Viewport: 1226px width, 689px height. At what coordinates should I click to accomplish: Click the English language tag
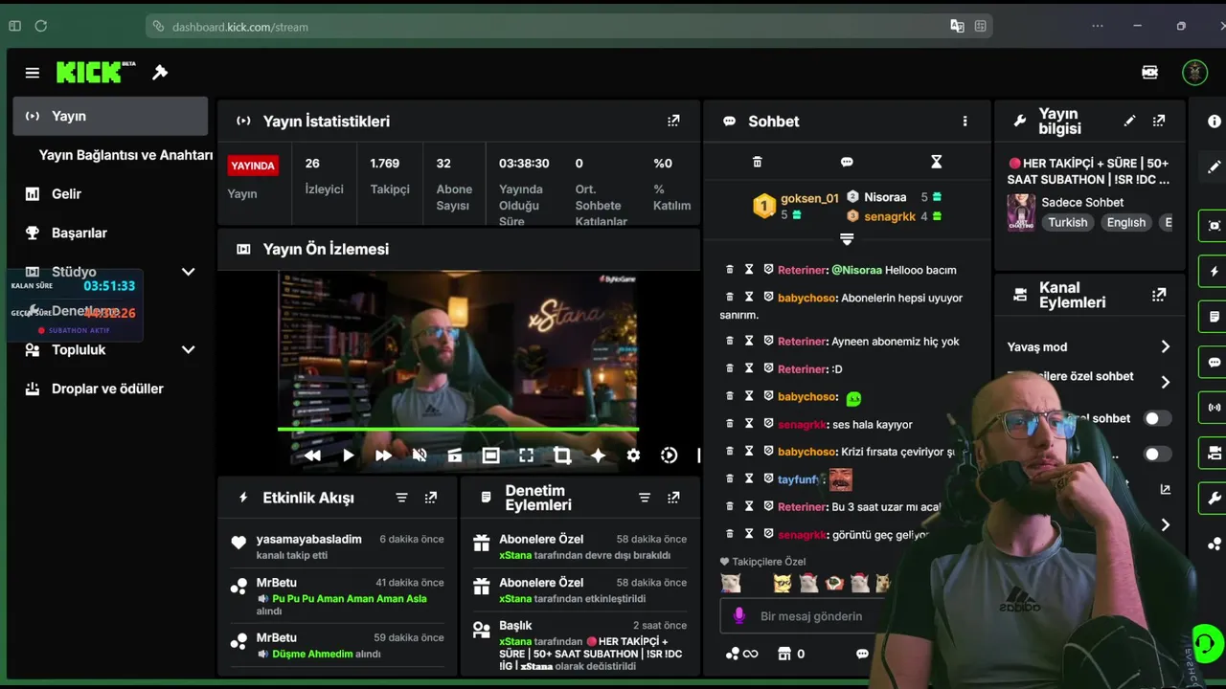point(1126,222)
